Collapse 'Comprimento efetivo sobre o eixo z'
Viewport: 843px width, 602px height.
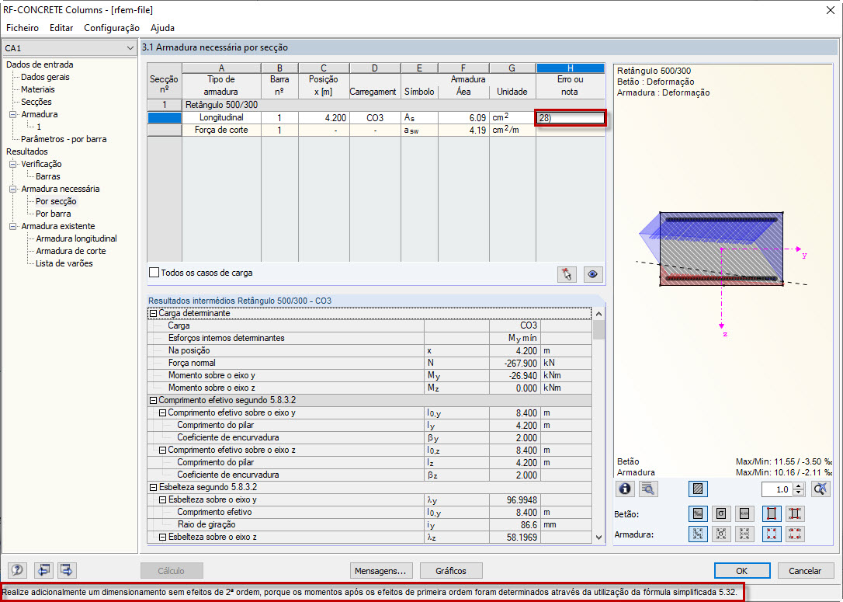(x=162, y=451)
